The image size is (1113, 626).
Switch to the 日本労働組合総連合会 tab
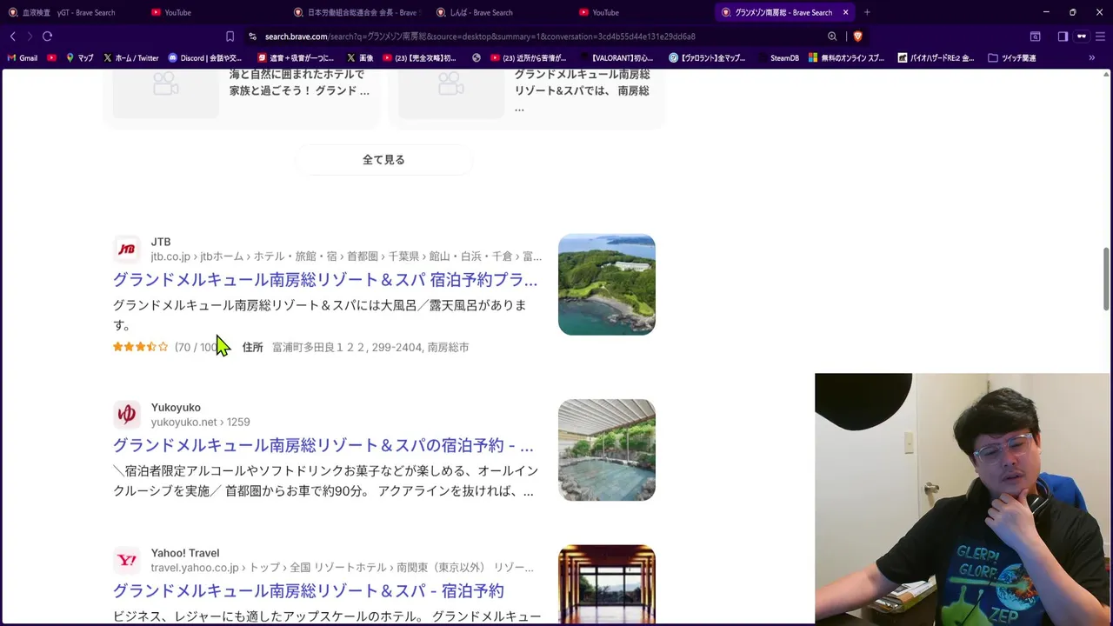(x=355, y=12)
